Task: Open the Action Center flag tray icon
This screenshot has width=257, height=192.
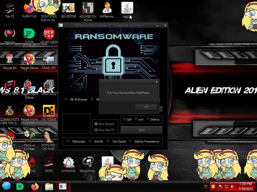Action: [x=220, y=186]
